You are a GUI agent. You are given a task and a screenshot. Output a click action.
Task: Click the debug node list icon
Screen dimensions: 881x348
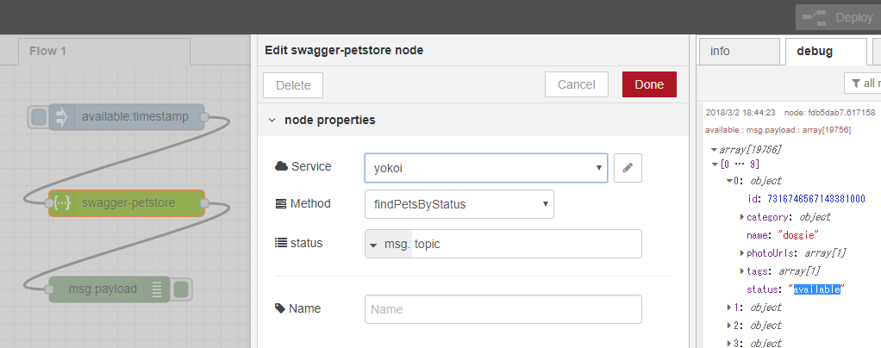(157, 289)
